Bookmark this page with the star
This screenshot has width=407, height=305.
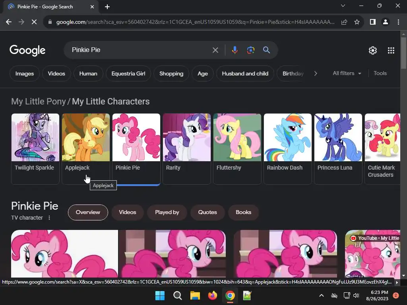click(357, 22)
